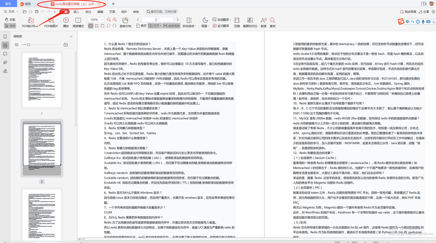This screenshot has width=436, height=243.
Task: Open bookmarks panel in sidebar
Action: coord(5,37)
